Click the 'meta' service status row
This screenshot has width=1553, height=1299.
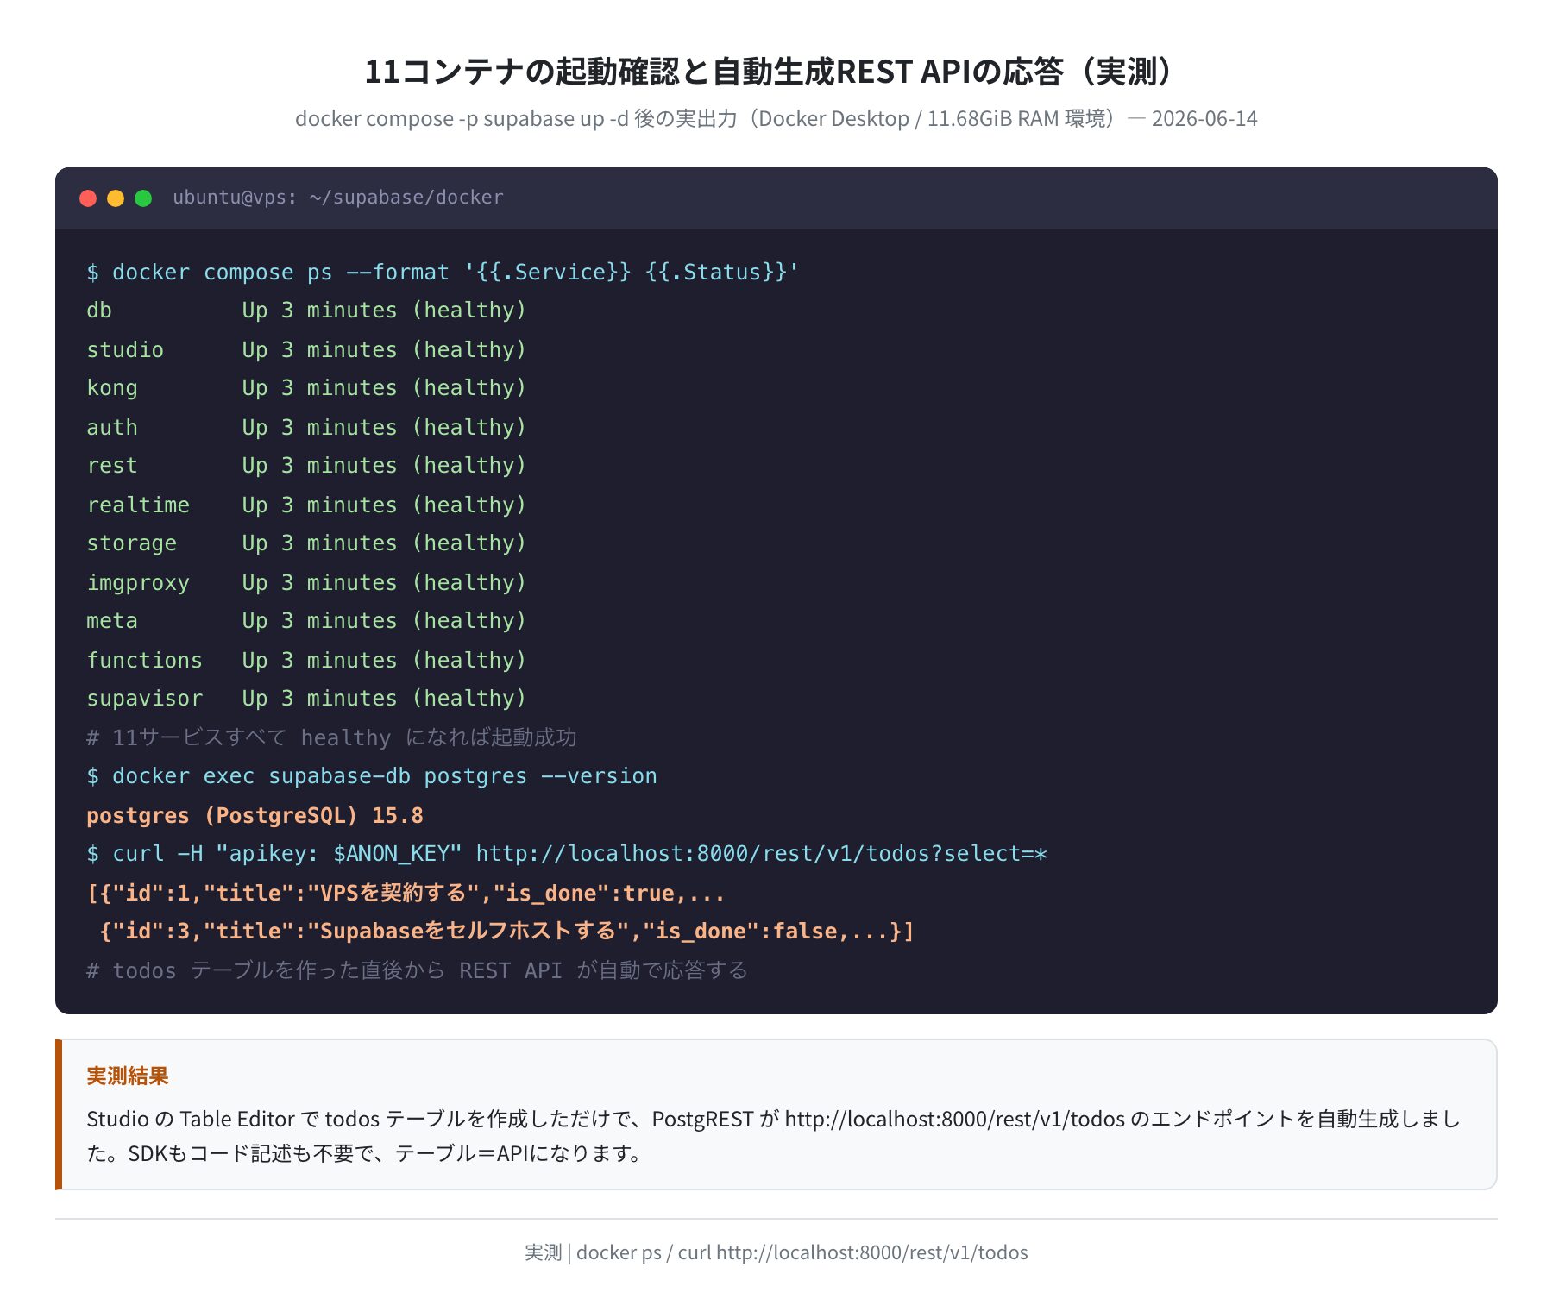point(306,621)
